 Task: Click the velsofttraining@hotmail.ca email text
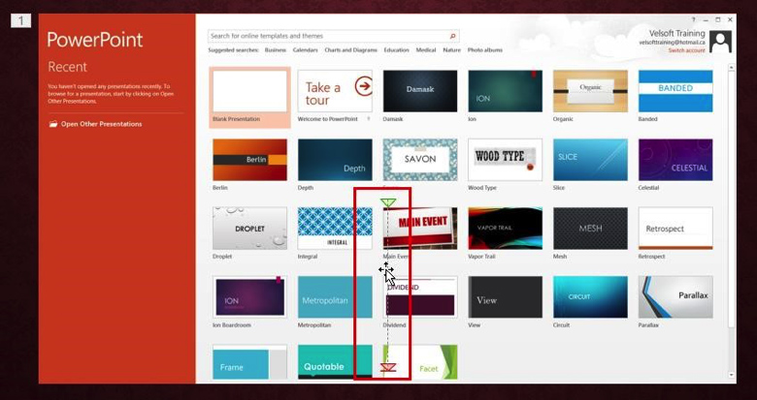[x=672, y=43]
